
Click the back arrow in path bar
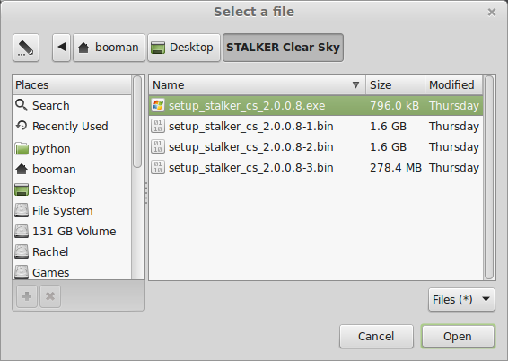point(62,48)
